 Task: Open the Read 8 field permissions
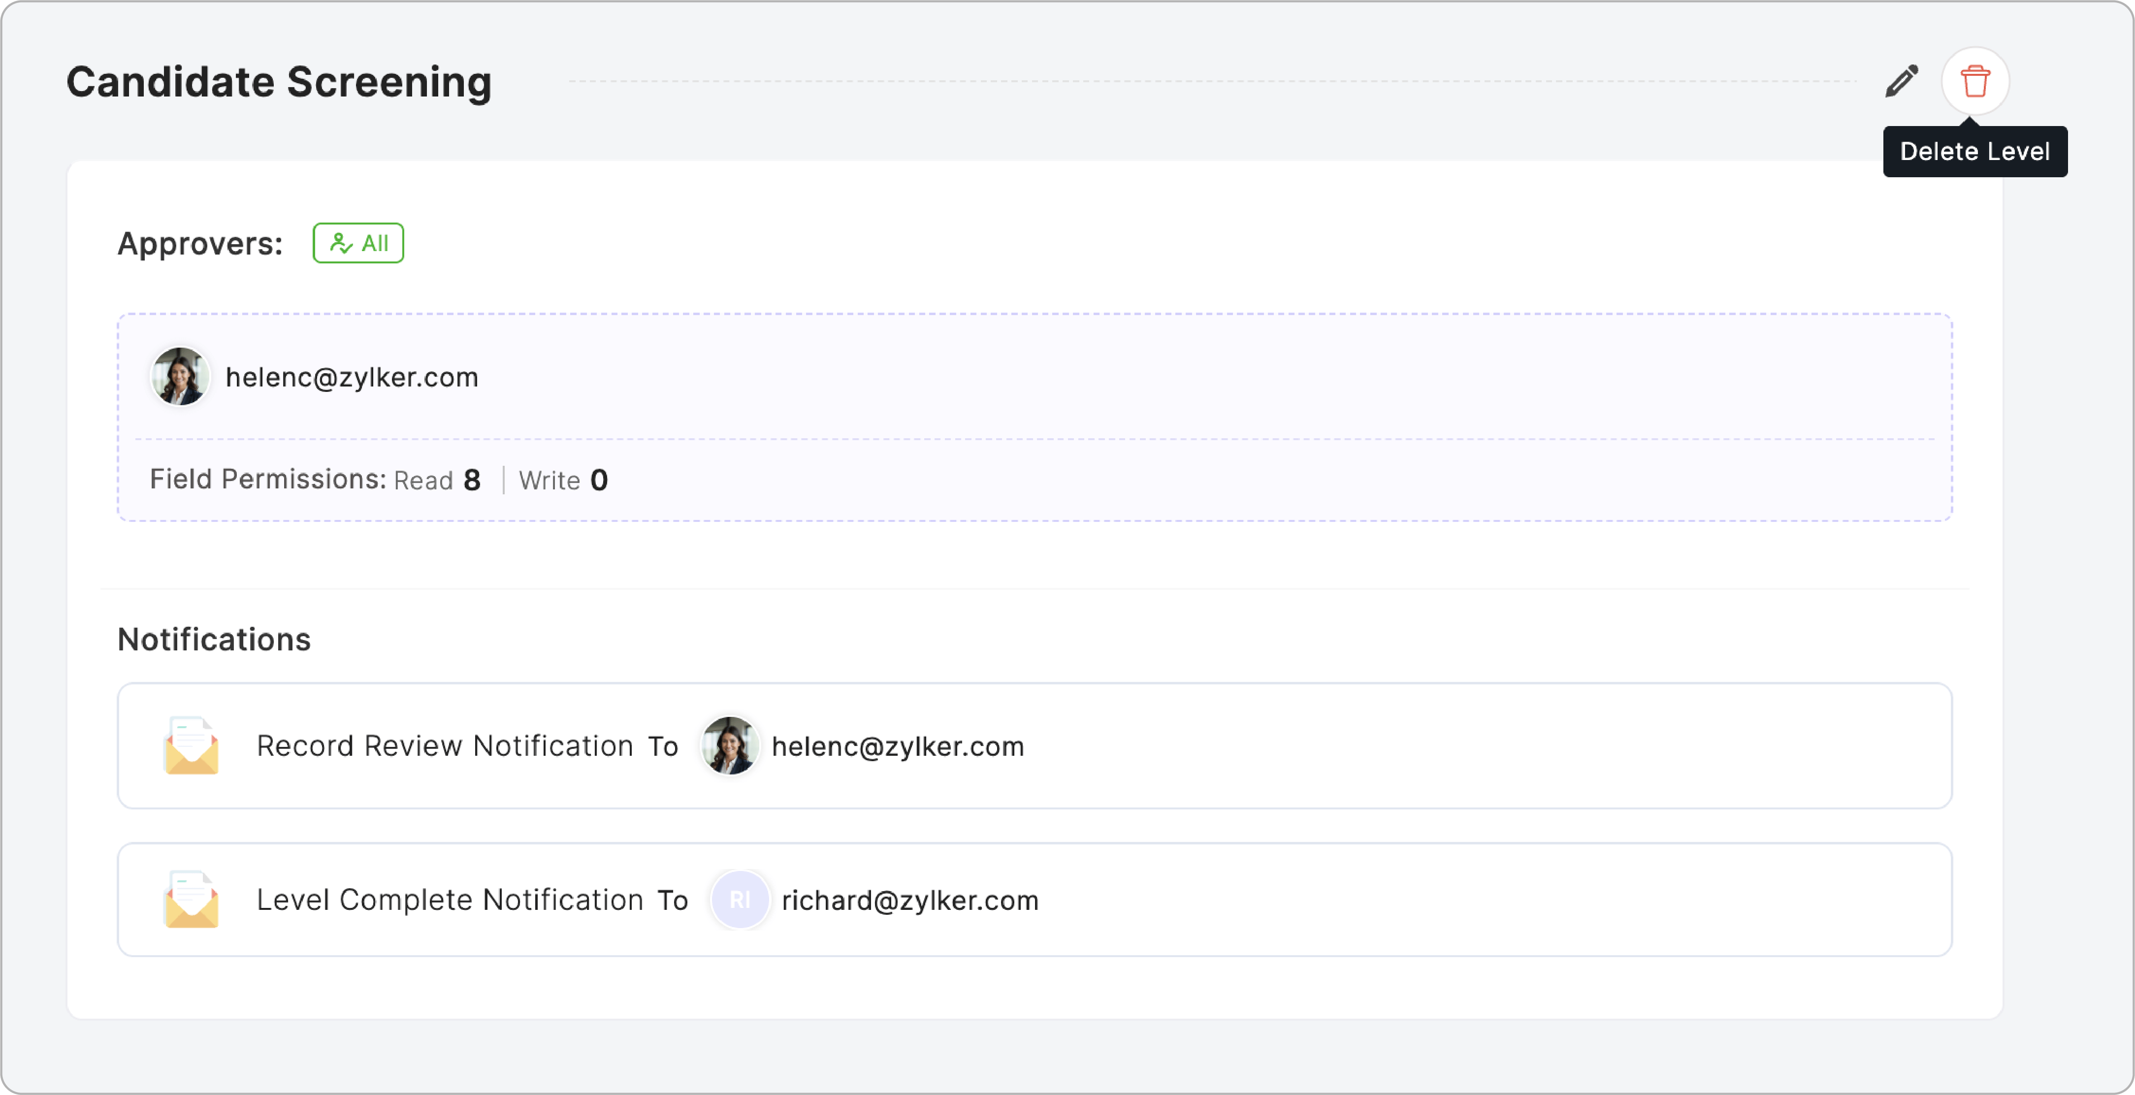click(x=437, y=480)
